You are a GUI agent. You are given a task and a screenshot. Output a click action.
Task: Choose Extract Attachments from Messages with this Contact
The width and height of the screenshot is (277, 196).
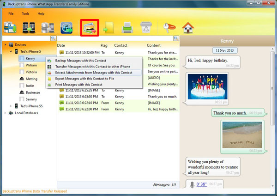pos(94,73)
